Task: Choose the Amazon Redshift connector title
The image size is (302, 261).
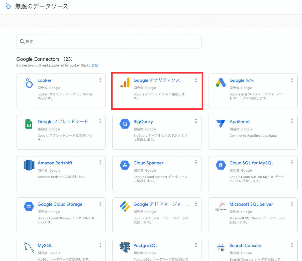Action: click(55, 163)
